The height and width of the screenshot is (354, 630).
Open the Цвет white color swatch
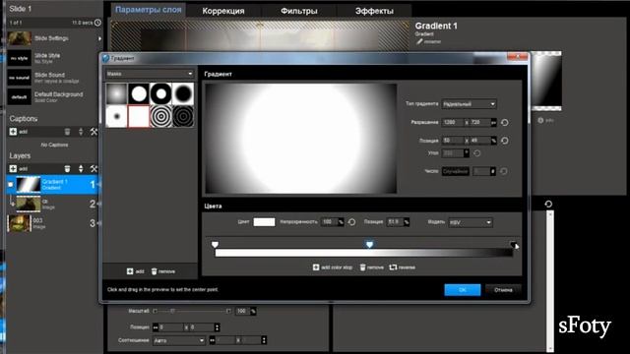tap(264, 222)
